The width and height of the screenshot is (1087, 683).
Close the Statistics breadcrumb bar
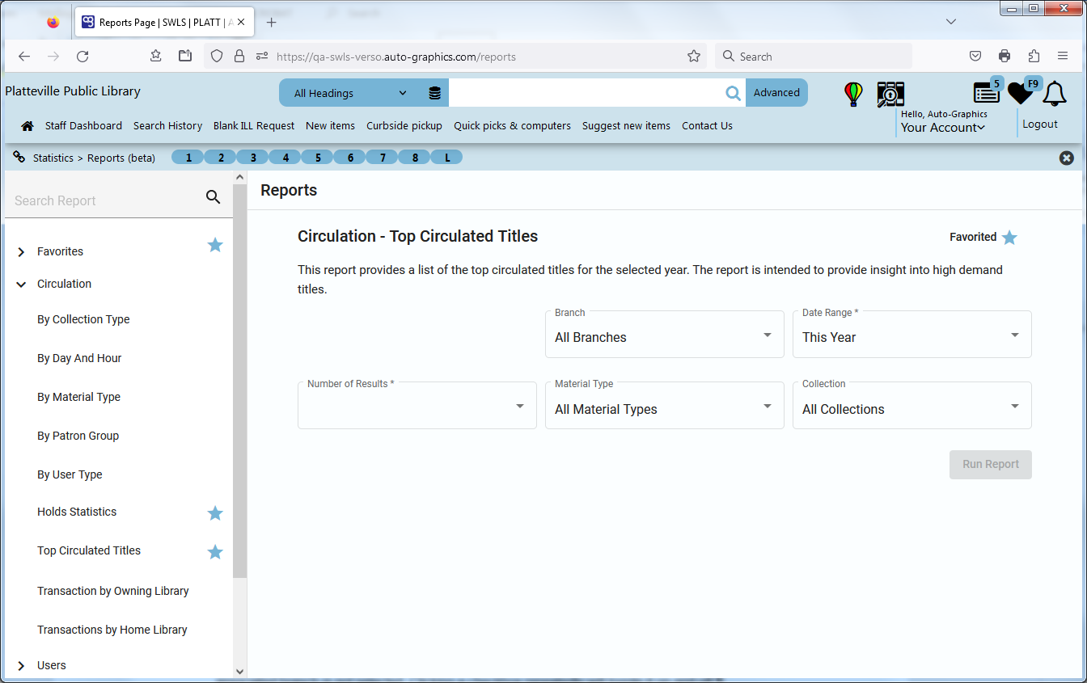(x=1067, y=158)
